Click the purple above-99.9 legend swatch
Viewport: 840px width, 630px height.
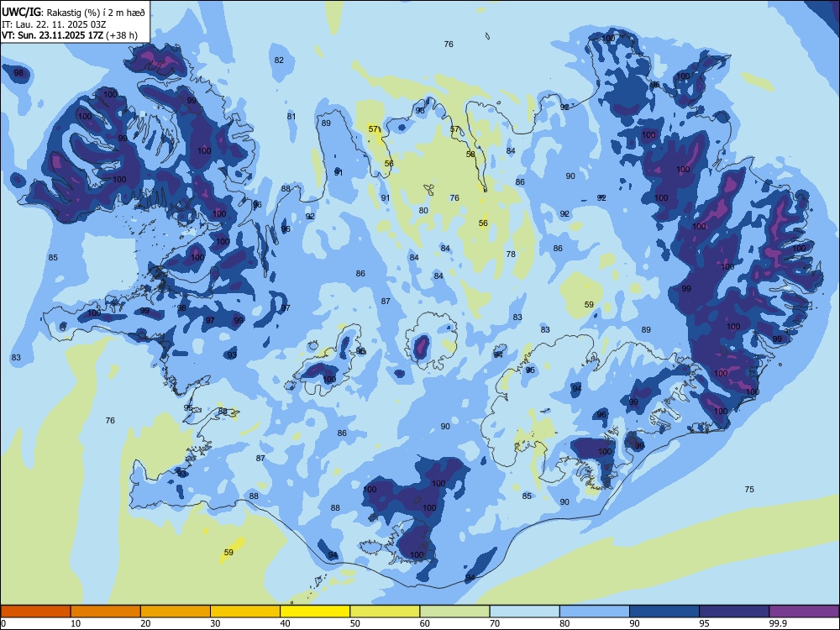tap(804, 612)
